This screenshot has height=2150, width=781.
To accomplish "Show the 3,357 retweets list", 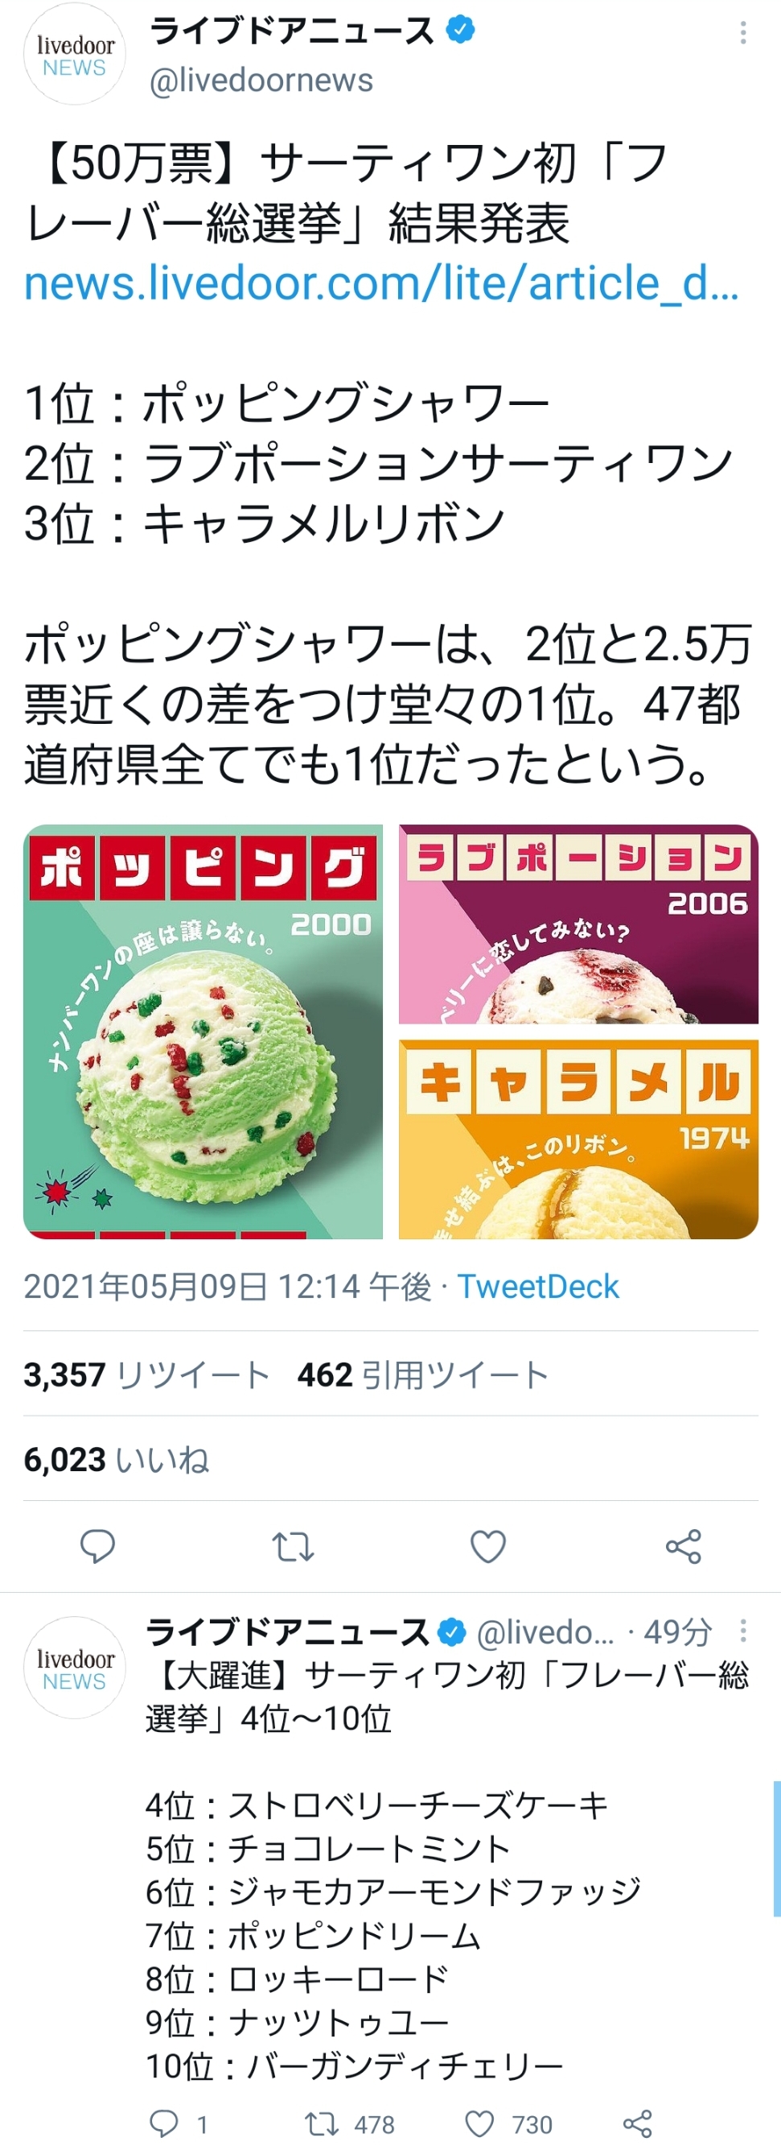I will pyautogui.click(x=146, y=1374).
